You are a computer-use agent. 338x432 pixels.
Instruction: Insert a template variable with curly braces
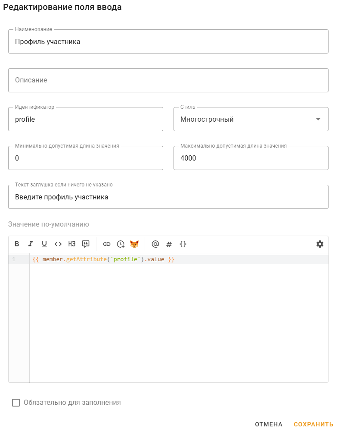tap(183, 244)
